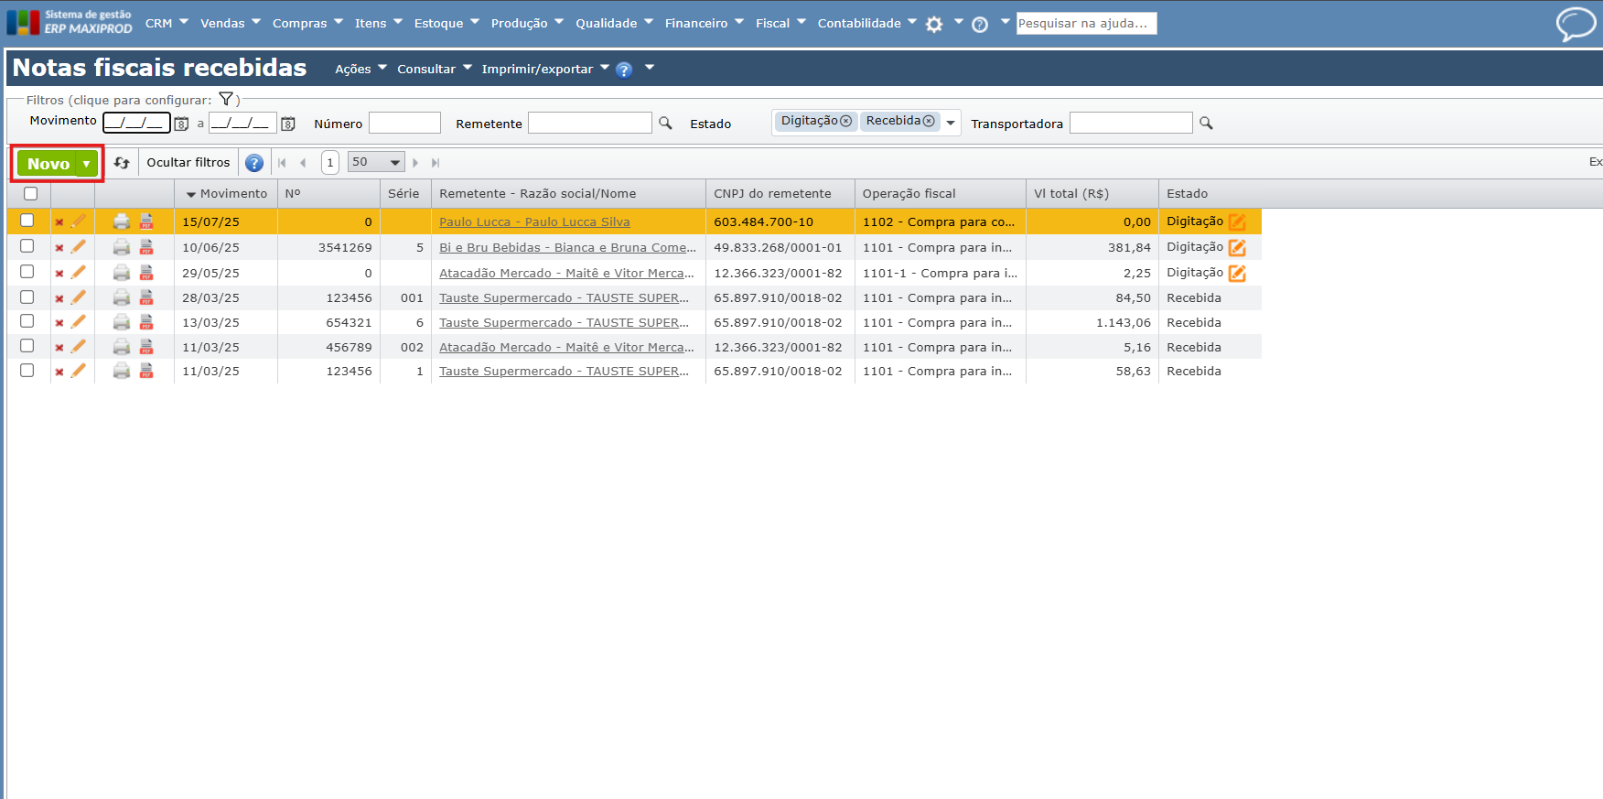The width and height of the screenshot is (1603, 799).
Task: Export the 28/03/25 Tauste invoice to PDF
Action: point(146,297)
